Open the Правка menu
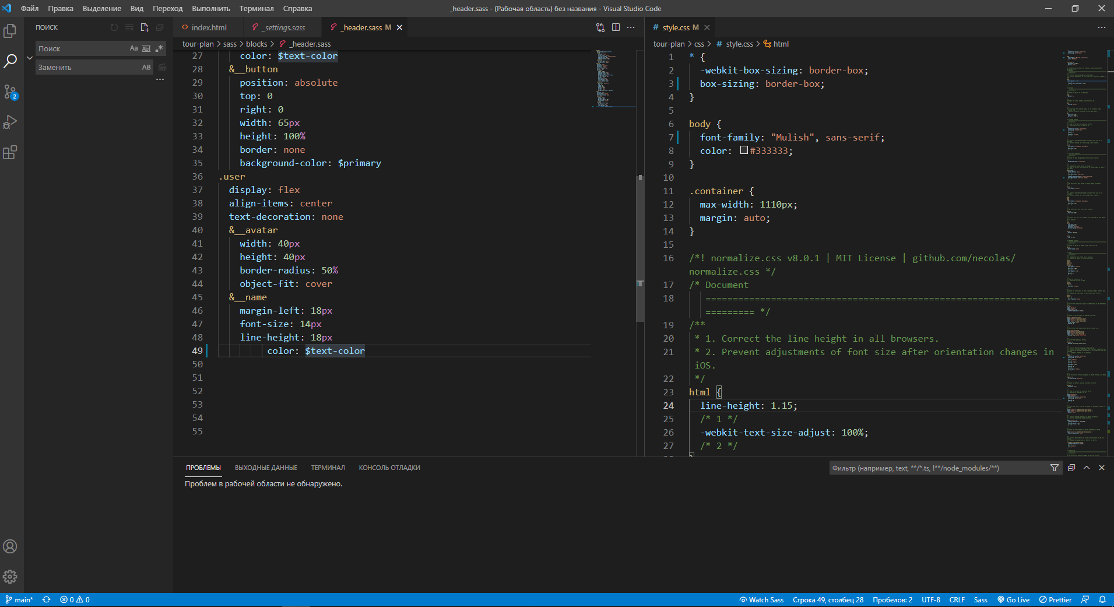This screenshot has height=607, width=1114. (x=61, y=8)
